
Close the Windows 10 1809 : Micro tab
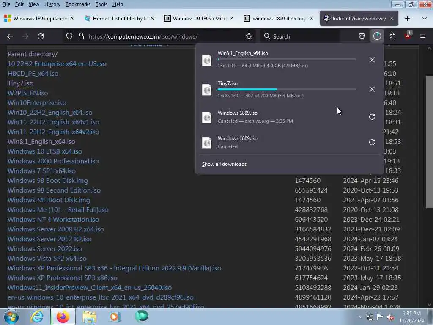232,18
